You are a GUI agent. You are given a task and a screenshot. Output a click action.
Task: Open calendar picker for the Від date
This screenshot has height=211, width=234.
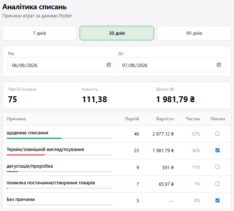pyautogui.click(x=109, y=65)
